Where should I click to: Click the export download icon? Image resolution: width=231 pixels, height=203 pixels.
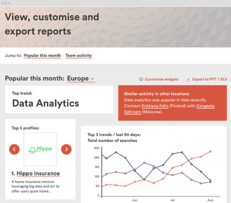point(188,79)
